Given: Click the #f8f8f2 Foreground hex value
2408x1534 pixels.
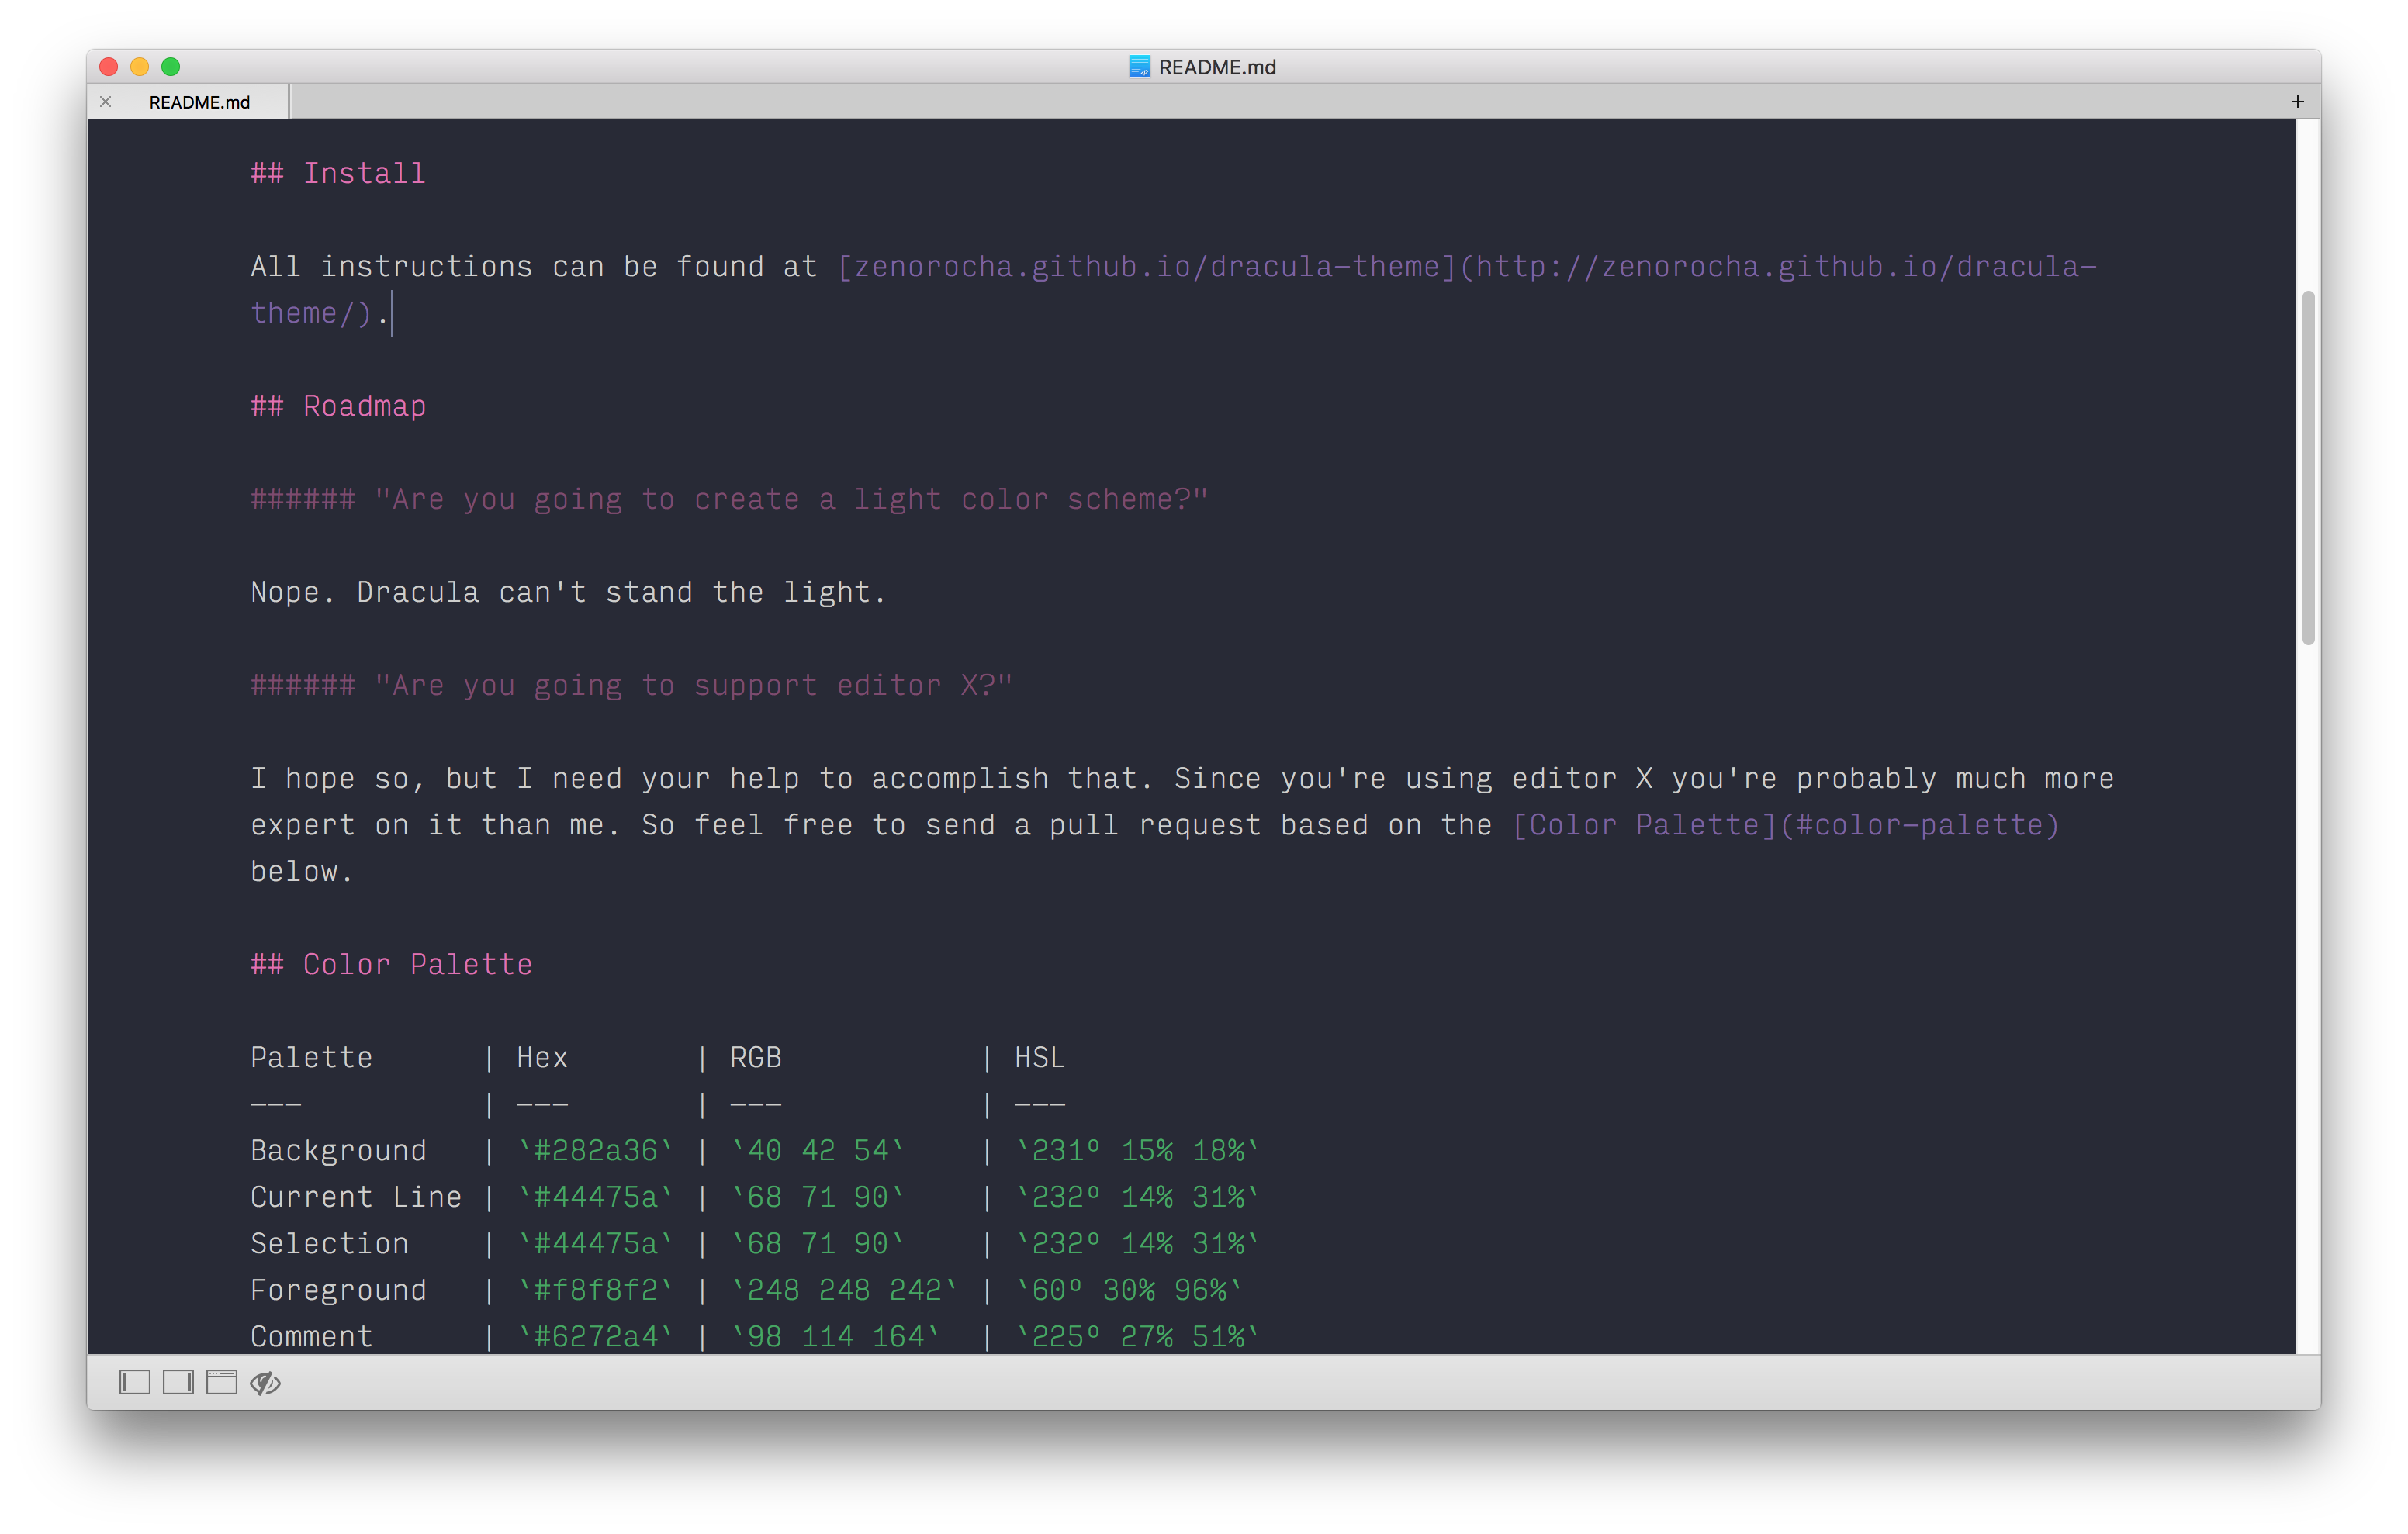Looking at the screenshot, I should pyautogui.click(x=595, y=1290).
